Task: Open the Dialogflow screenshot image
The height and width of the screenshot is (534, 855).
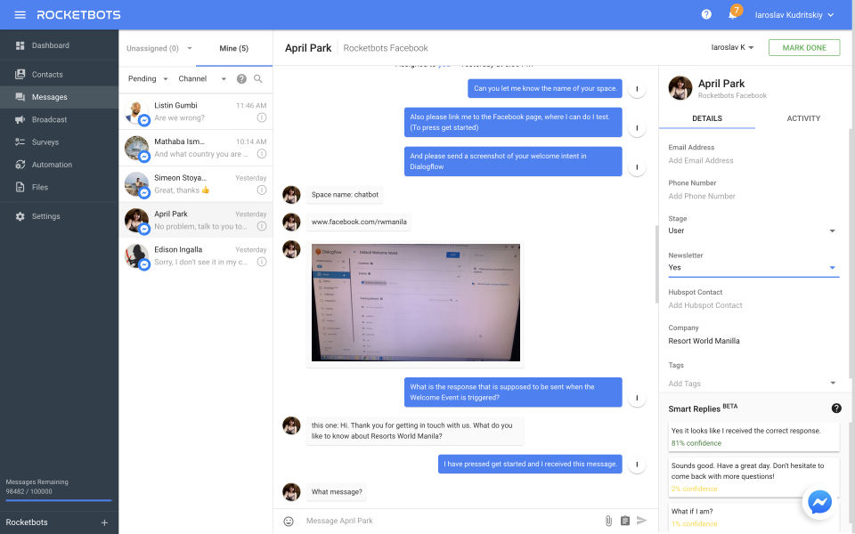Action: (416, 303)
